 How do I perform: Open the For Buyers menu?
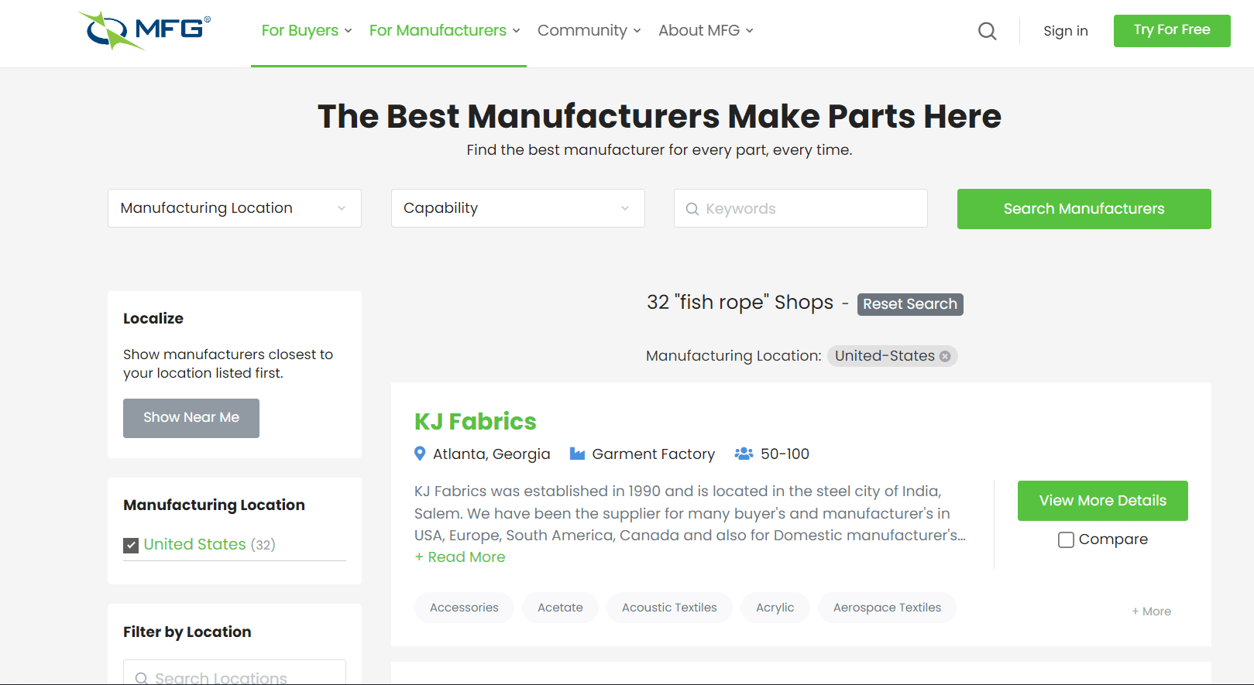[307, 30]
